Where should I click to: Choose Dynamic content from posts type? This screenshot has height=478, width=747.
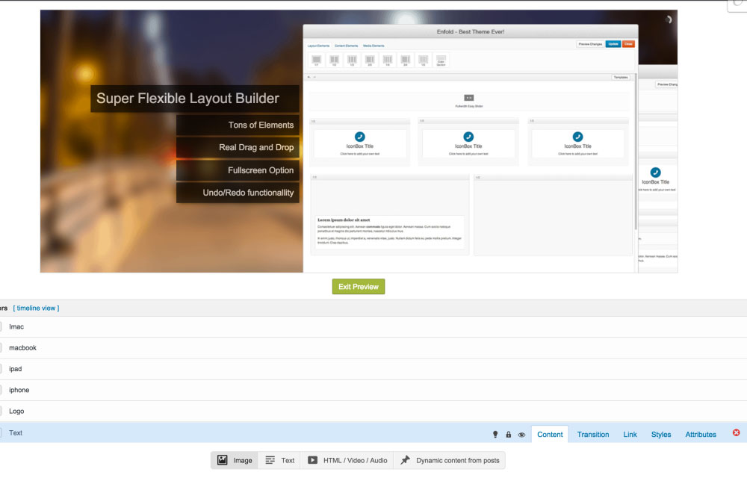(x=449, y=460)
